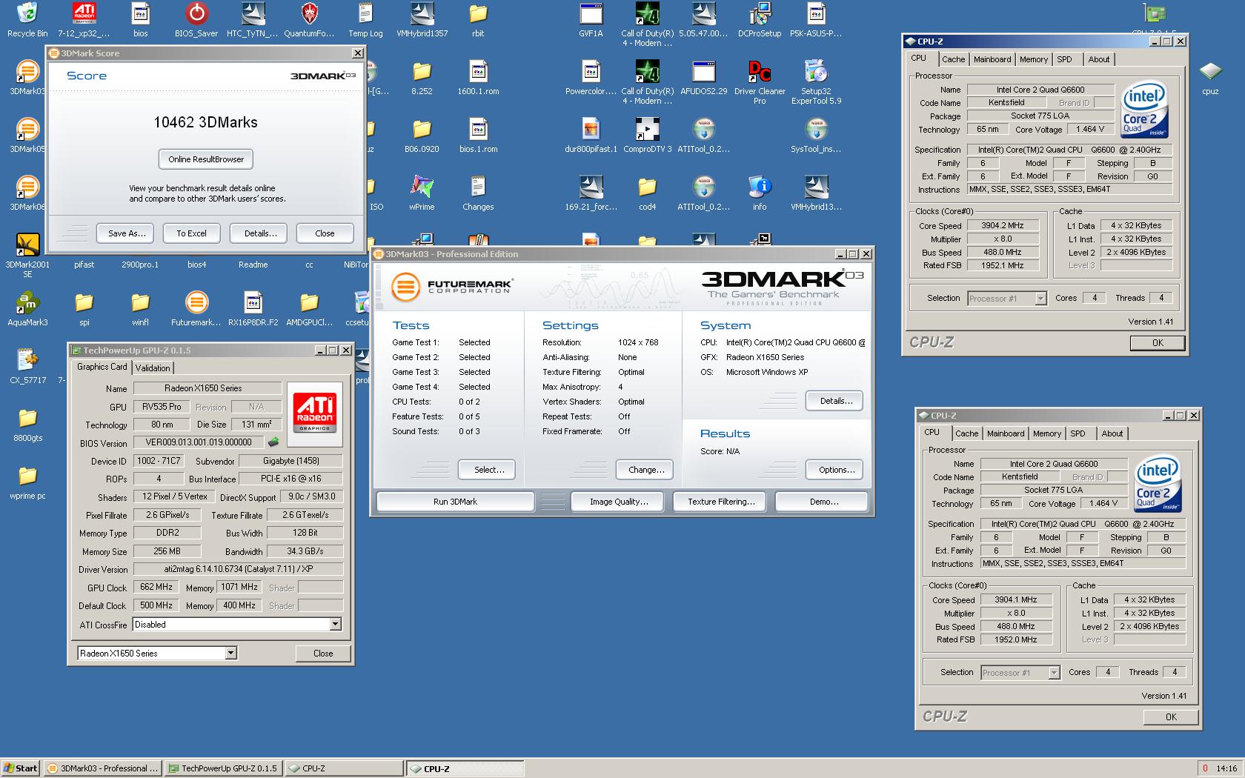Open the ATI CrossFire dropdown in GPU-Z

click(x=335, y=625)
